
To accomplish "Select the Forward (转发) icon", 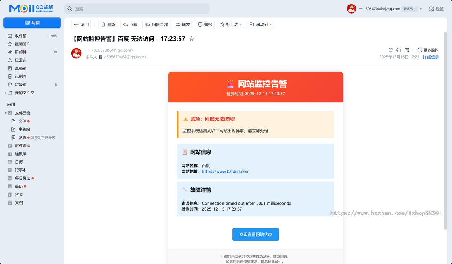I will pos(182,24).
